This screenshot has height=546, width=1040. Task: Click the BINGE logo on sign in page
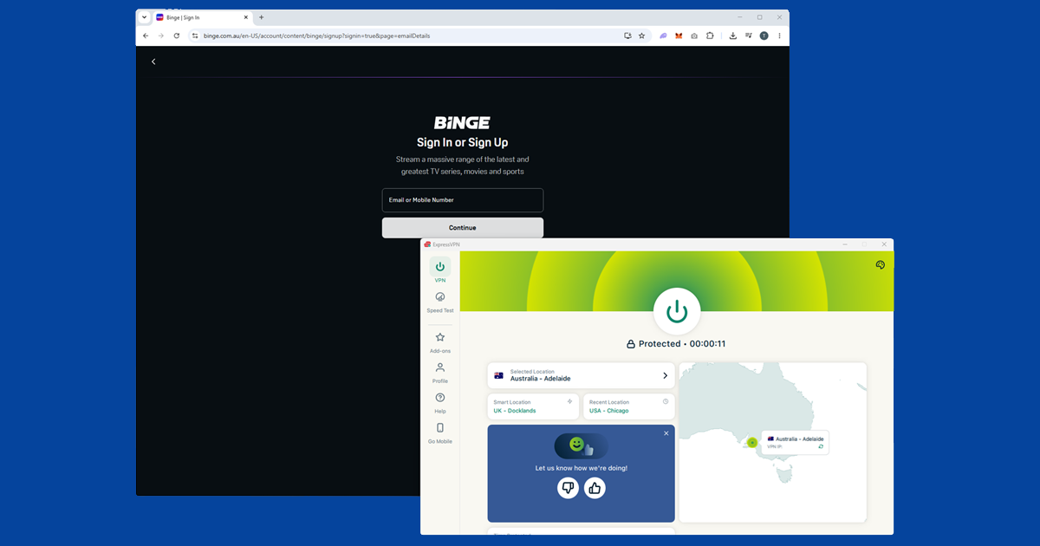(x=462, y=123)
